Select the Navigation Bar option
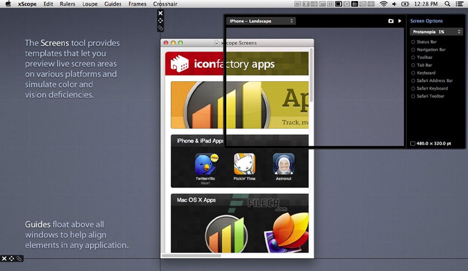The image size is (468, 271). (x=428, y=49)
